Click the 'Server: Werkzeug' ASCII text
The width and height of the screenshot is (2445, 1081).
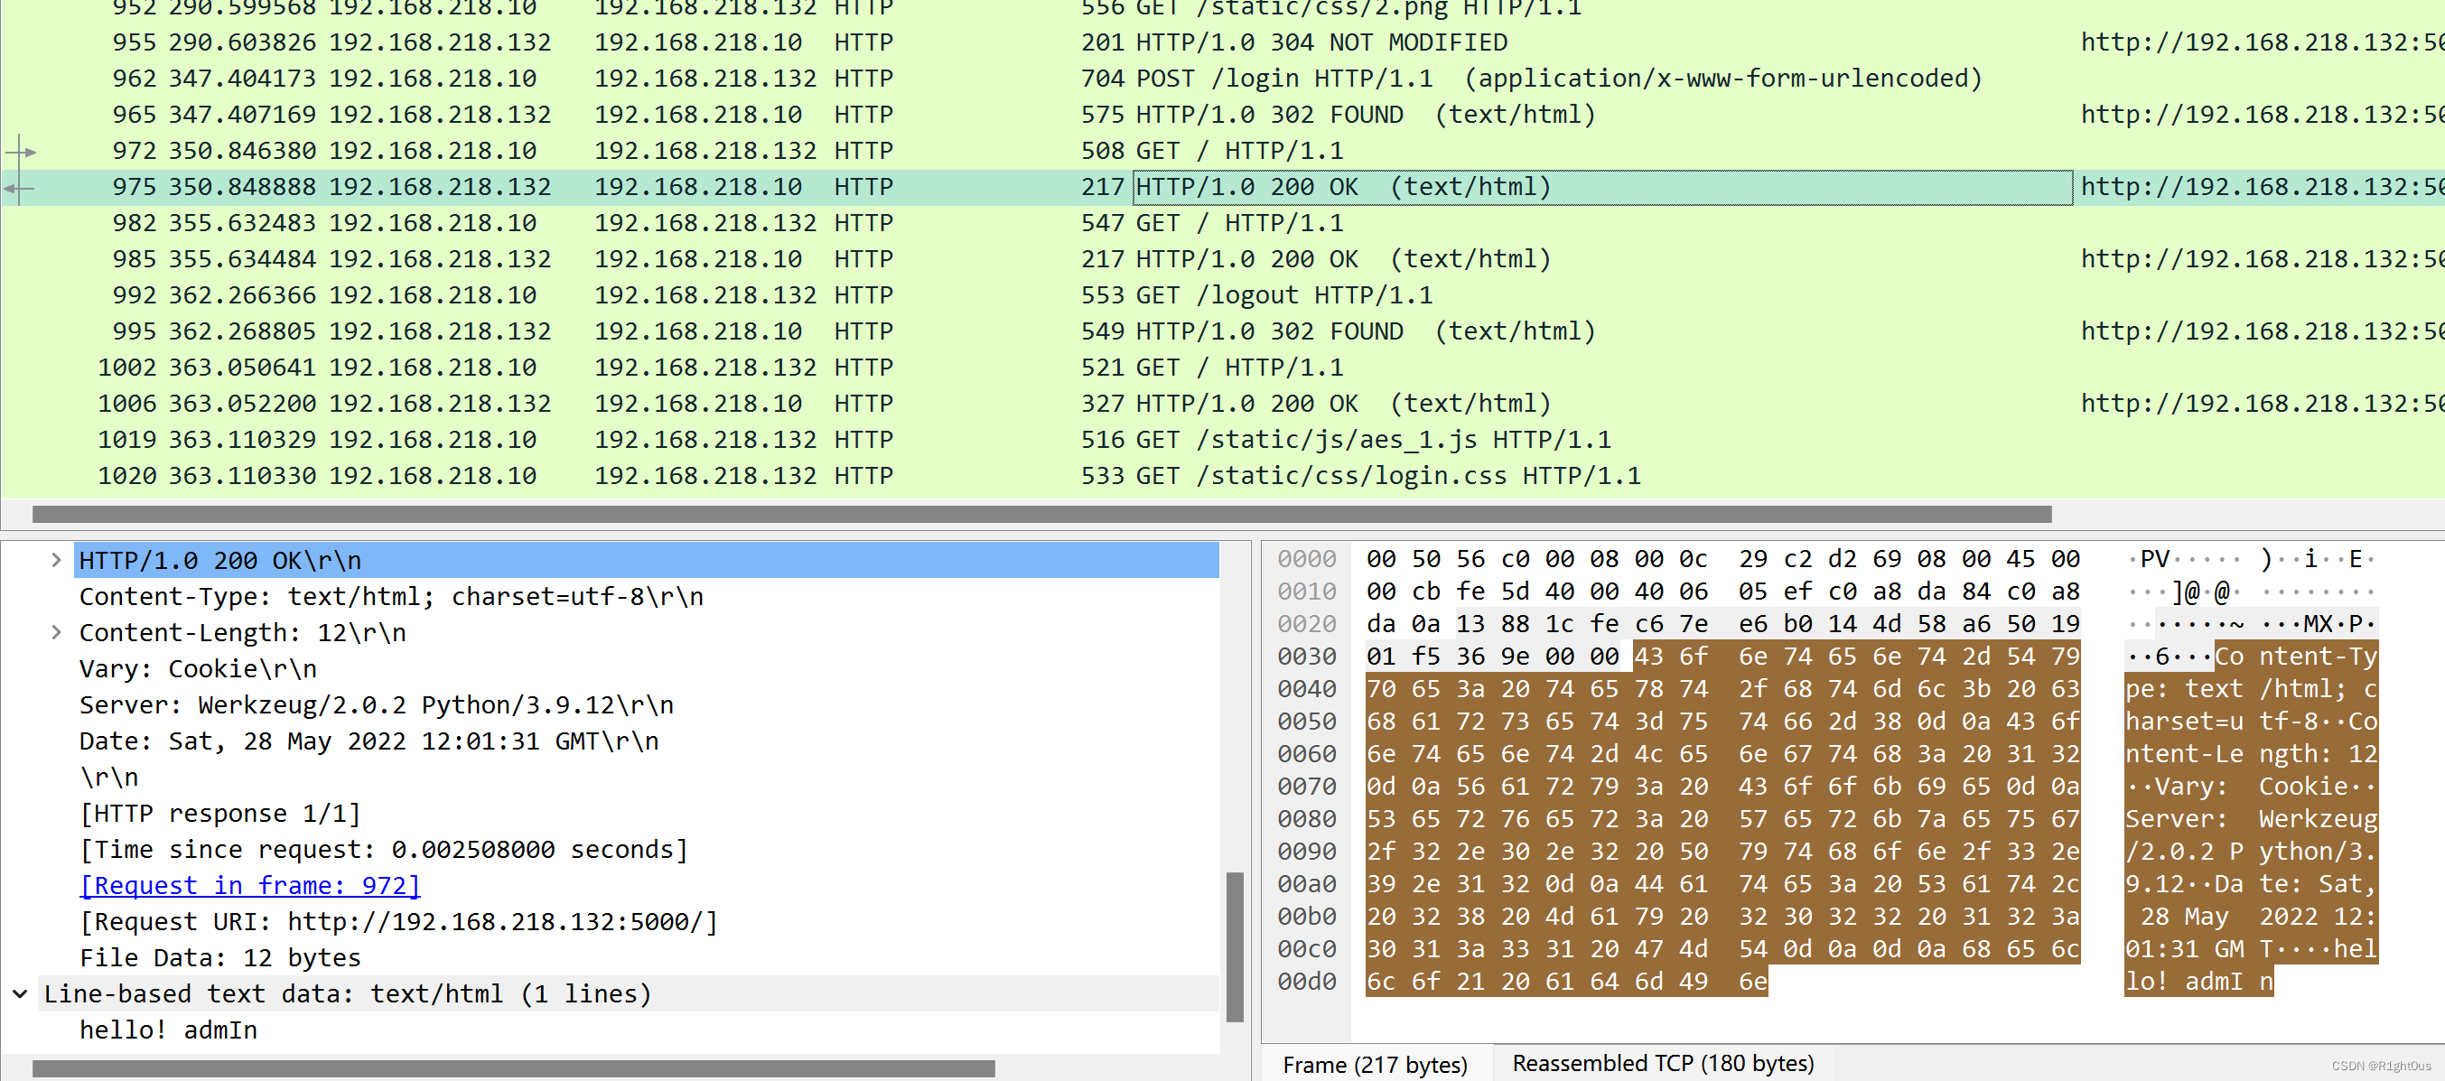pos(2251,818)
